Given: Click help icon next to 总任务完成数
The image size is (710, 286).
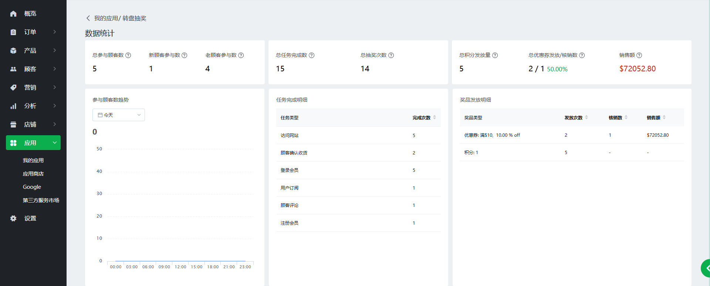Looking at the screenshot, I should pos(312,55).
